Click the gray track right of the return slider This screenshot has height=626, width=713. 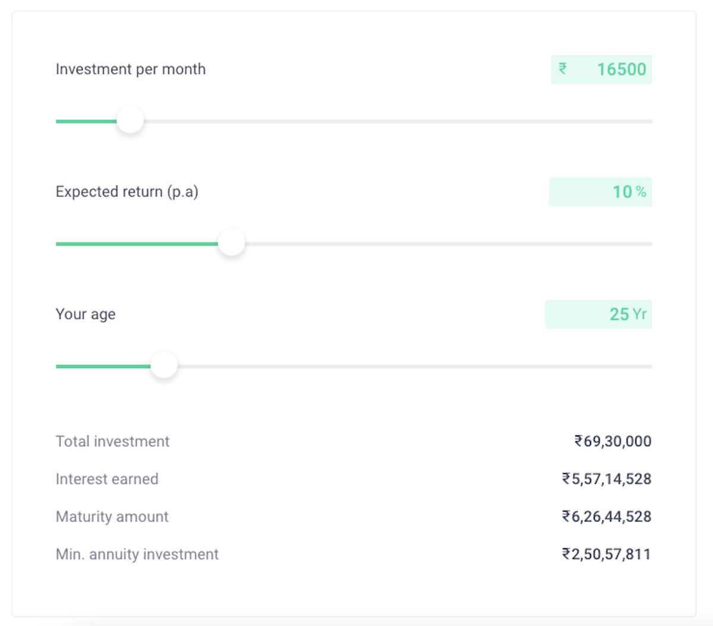pos(446,243)
